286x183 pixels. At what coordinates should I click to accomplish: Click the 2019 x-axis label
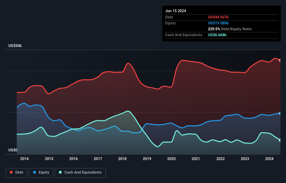coord(147,159)
